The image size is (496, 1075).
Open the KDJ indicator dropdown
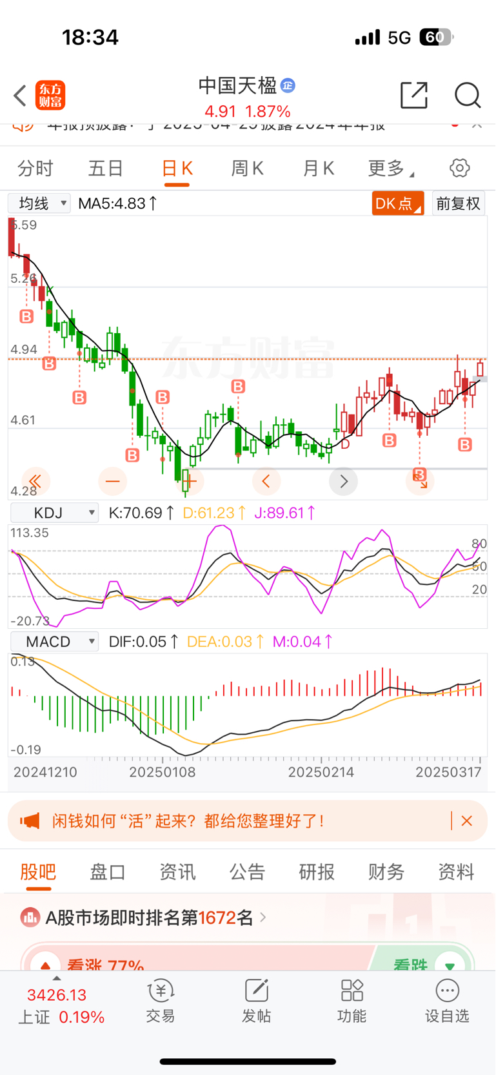tap(55, 513)
